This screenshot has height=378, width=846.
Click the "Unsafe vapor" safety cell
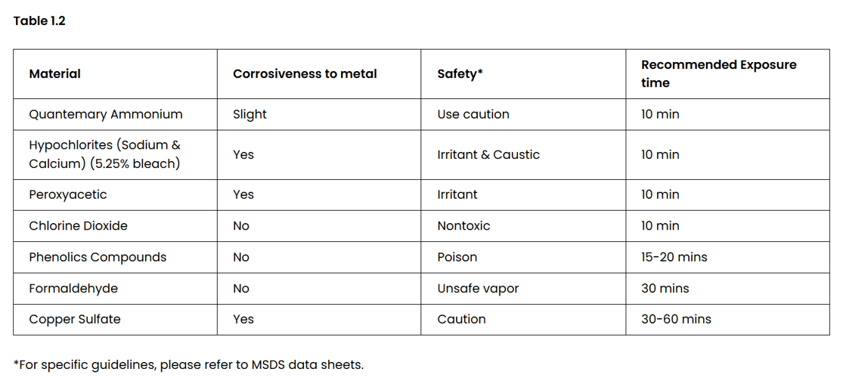(478, 288)
